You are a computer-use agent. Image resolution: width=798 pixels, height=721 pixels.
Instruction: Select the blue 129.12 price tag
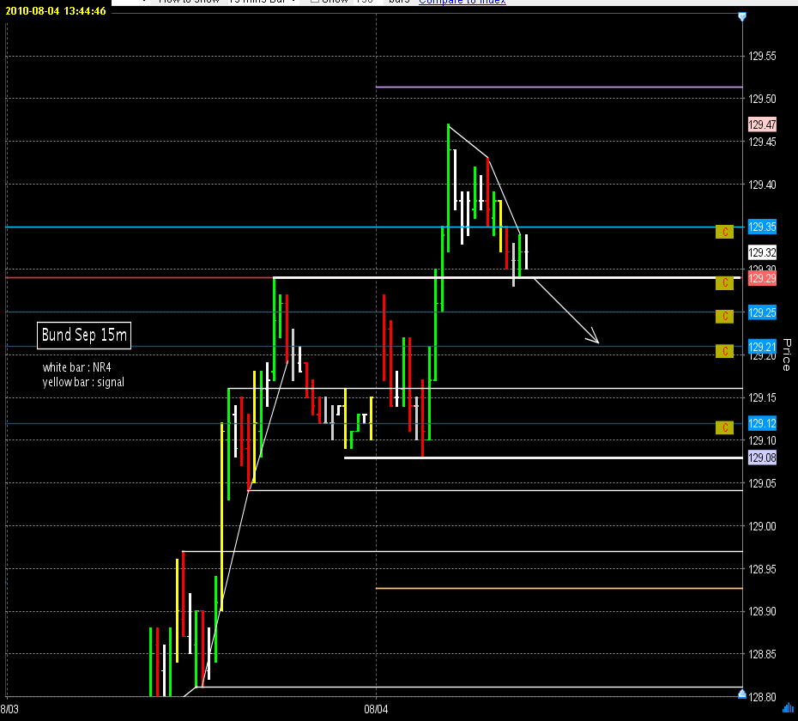click(x=762, y=423)
